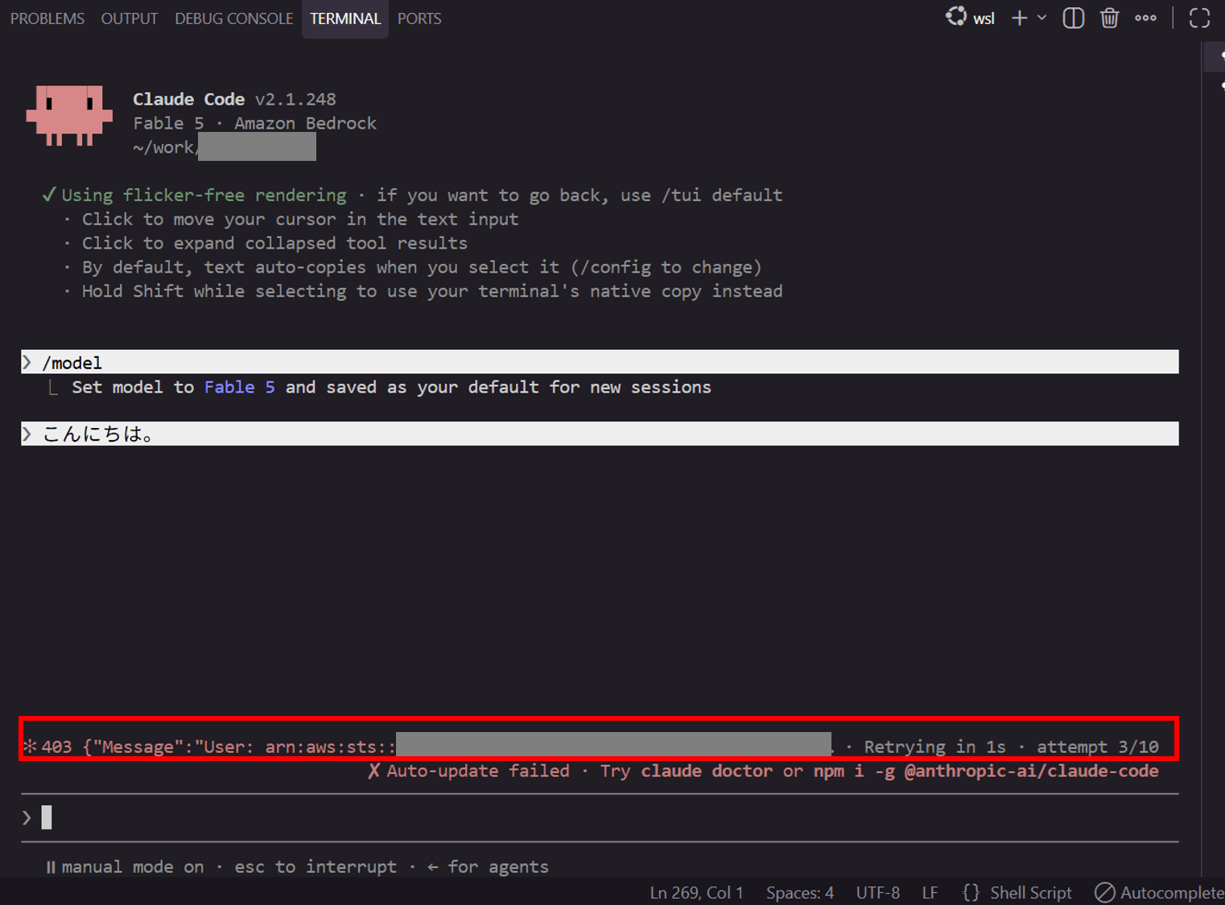Click the expand collapsed tool results tip
The width and height of the screenshot is (1225, 905).
point(274,243)
